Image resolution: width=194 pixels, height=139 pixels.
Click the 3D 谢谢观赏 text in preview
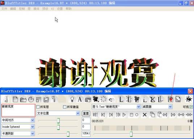97,73
